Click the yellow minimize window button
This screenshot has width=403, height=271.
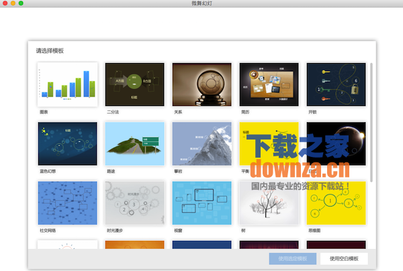click(x=13, y=4)
